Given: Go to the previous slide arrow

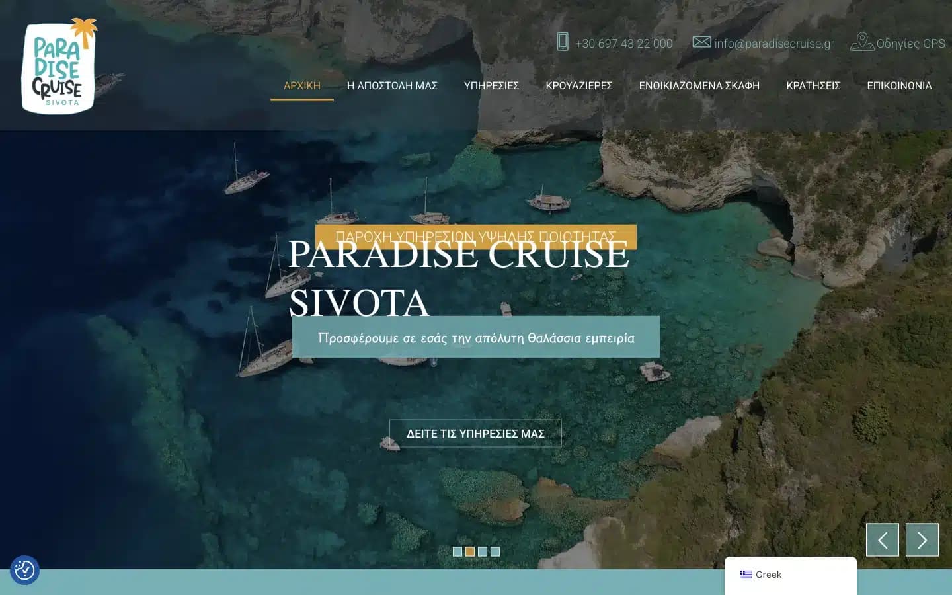Looking at the screenshot, I should [x=883, y=539].
